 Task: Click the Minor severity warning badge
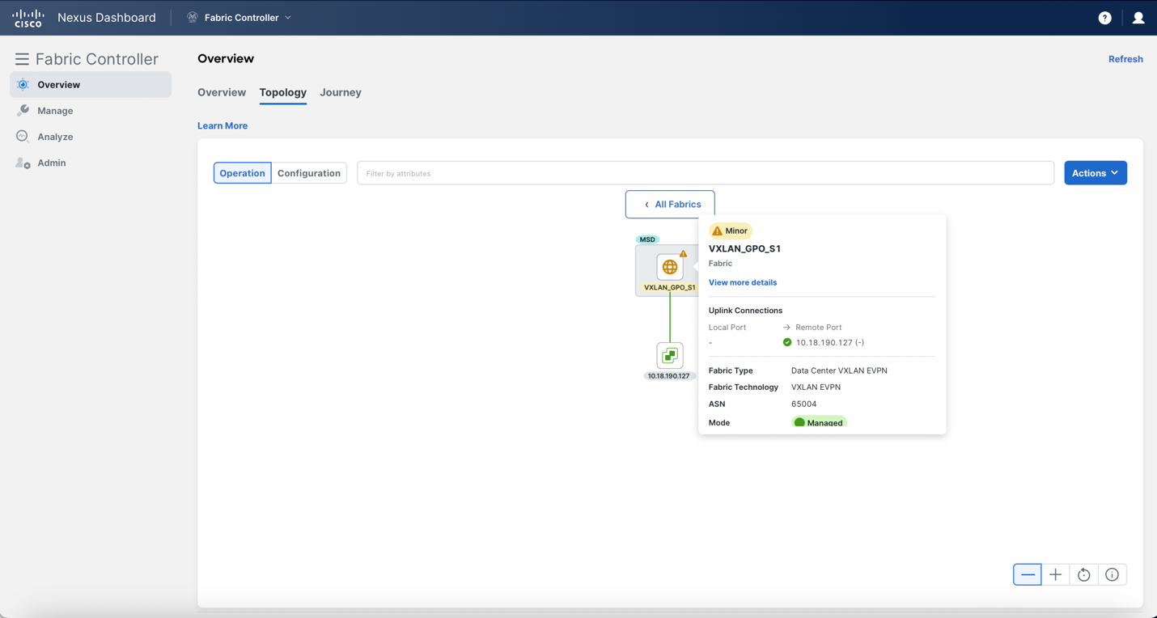[731, 231]
